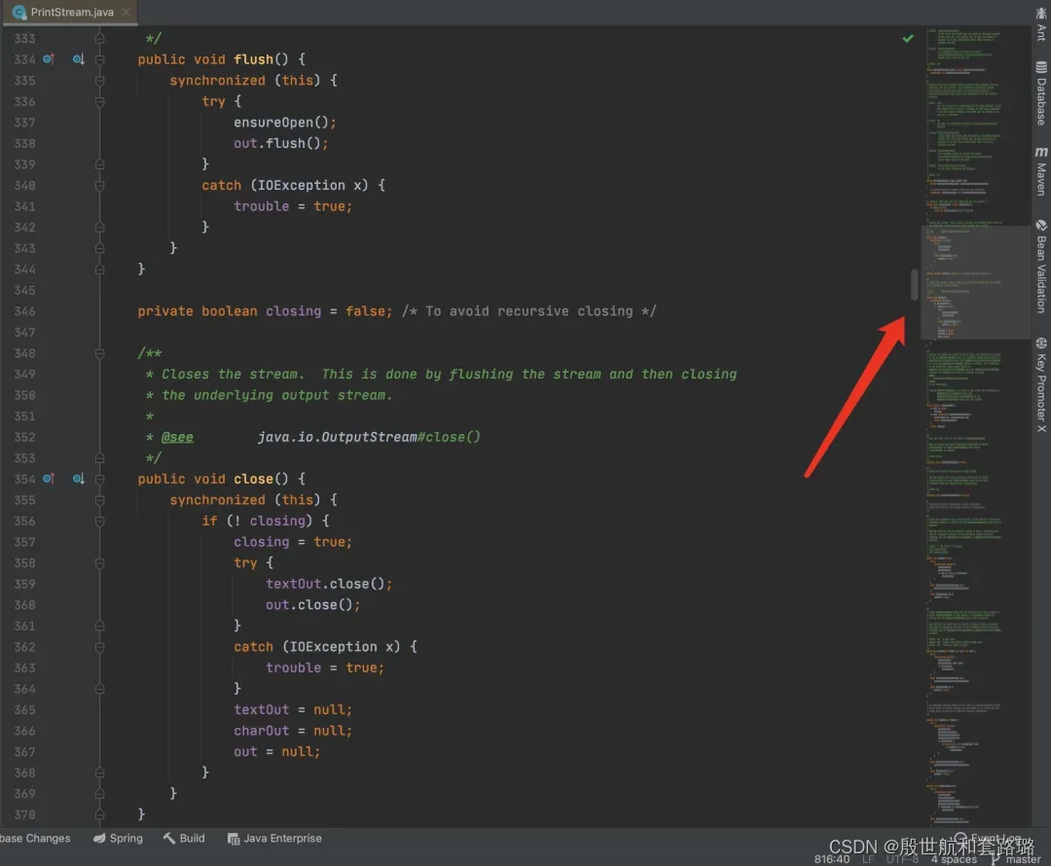Change the UTF-8 file encoding
This screenshot has width=1051, height=866.
pos(902,858)
